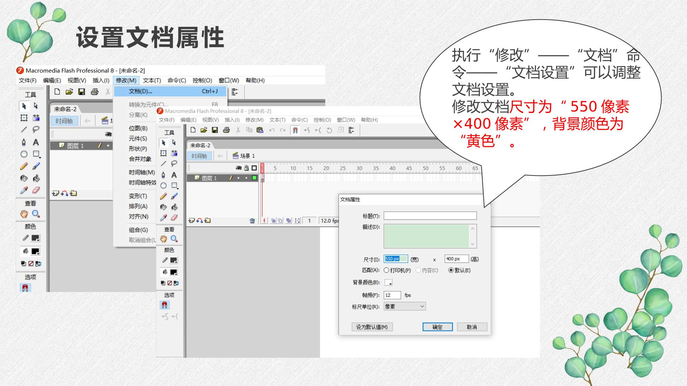Viewport: 687px width, 386px height.
Task: Expand the 位图(B) submenu
Action: tap(138, 128)
